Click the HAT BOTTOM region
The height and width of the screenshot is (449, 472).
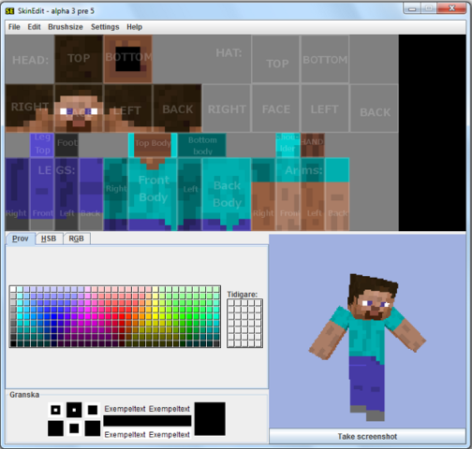(x=325, y=59)
